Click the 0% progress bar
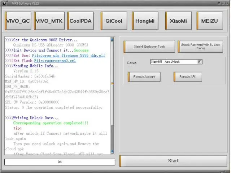 [x=60, y=162]
